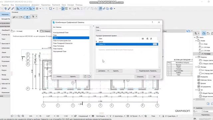Click Новая button under combinations list
This screenshot has height=120, width=213.
point(59,76)
